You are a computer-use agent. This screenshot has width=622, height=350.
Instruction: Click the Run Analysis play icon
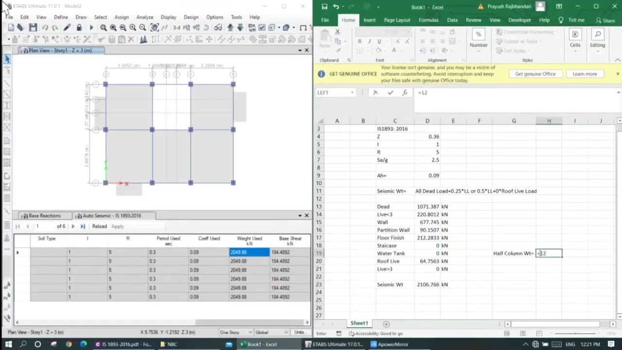[x=91, y=28]
